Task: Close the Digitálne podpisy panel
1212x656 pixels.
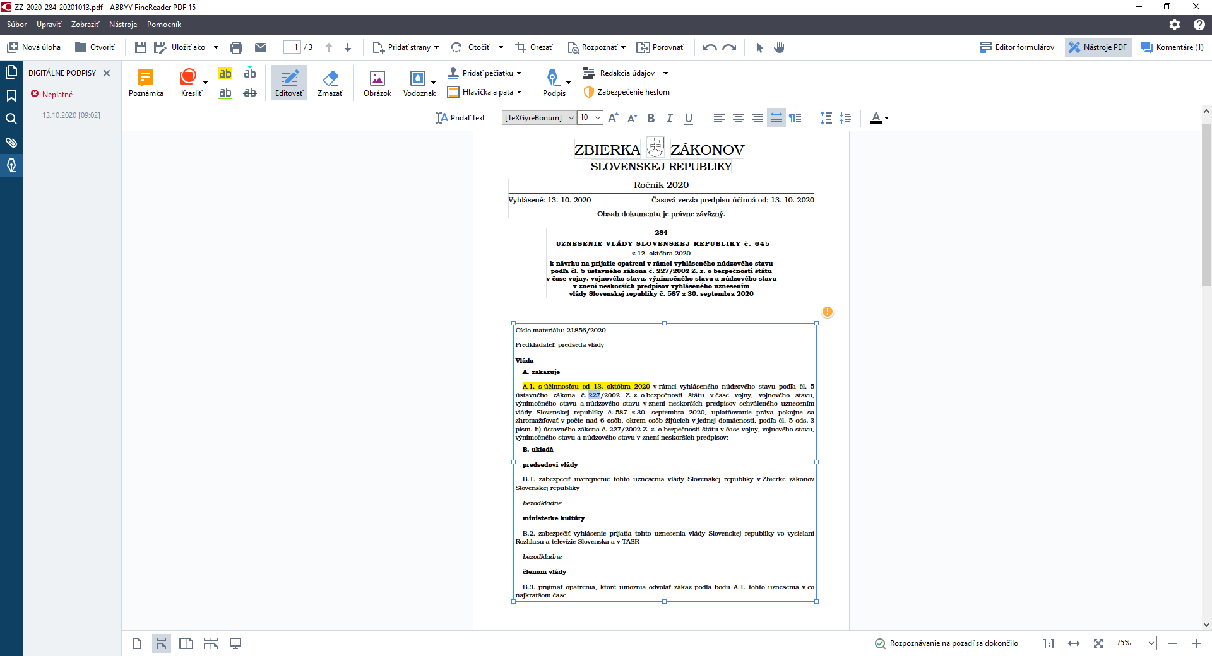Action: pyautogui.click(x=107, y=73)
